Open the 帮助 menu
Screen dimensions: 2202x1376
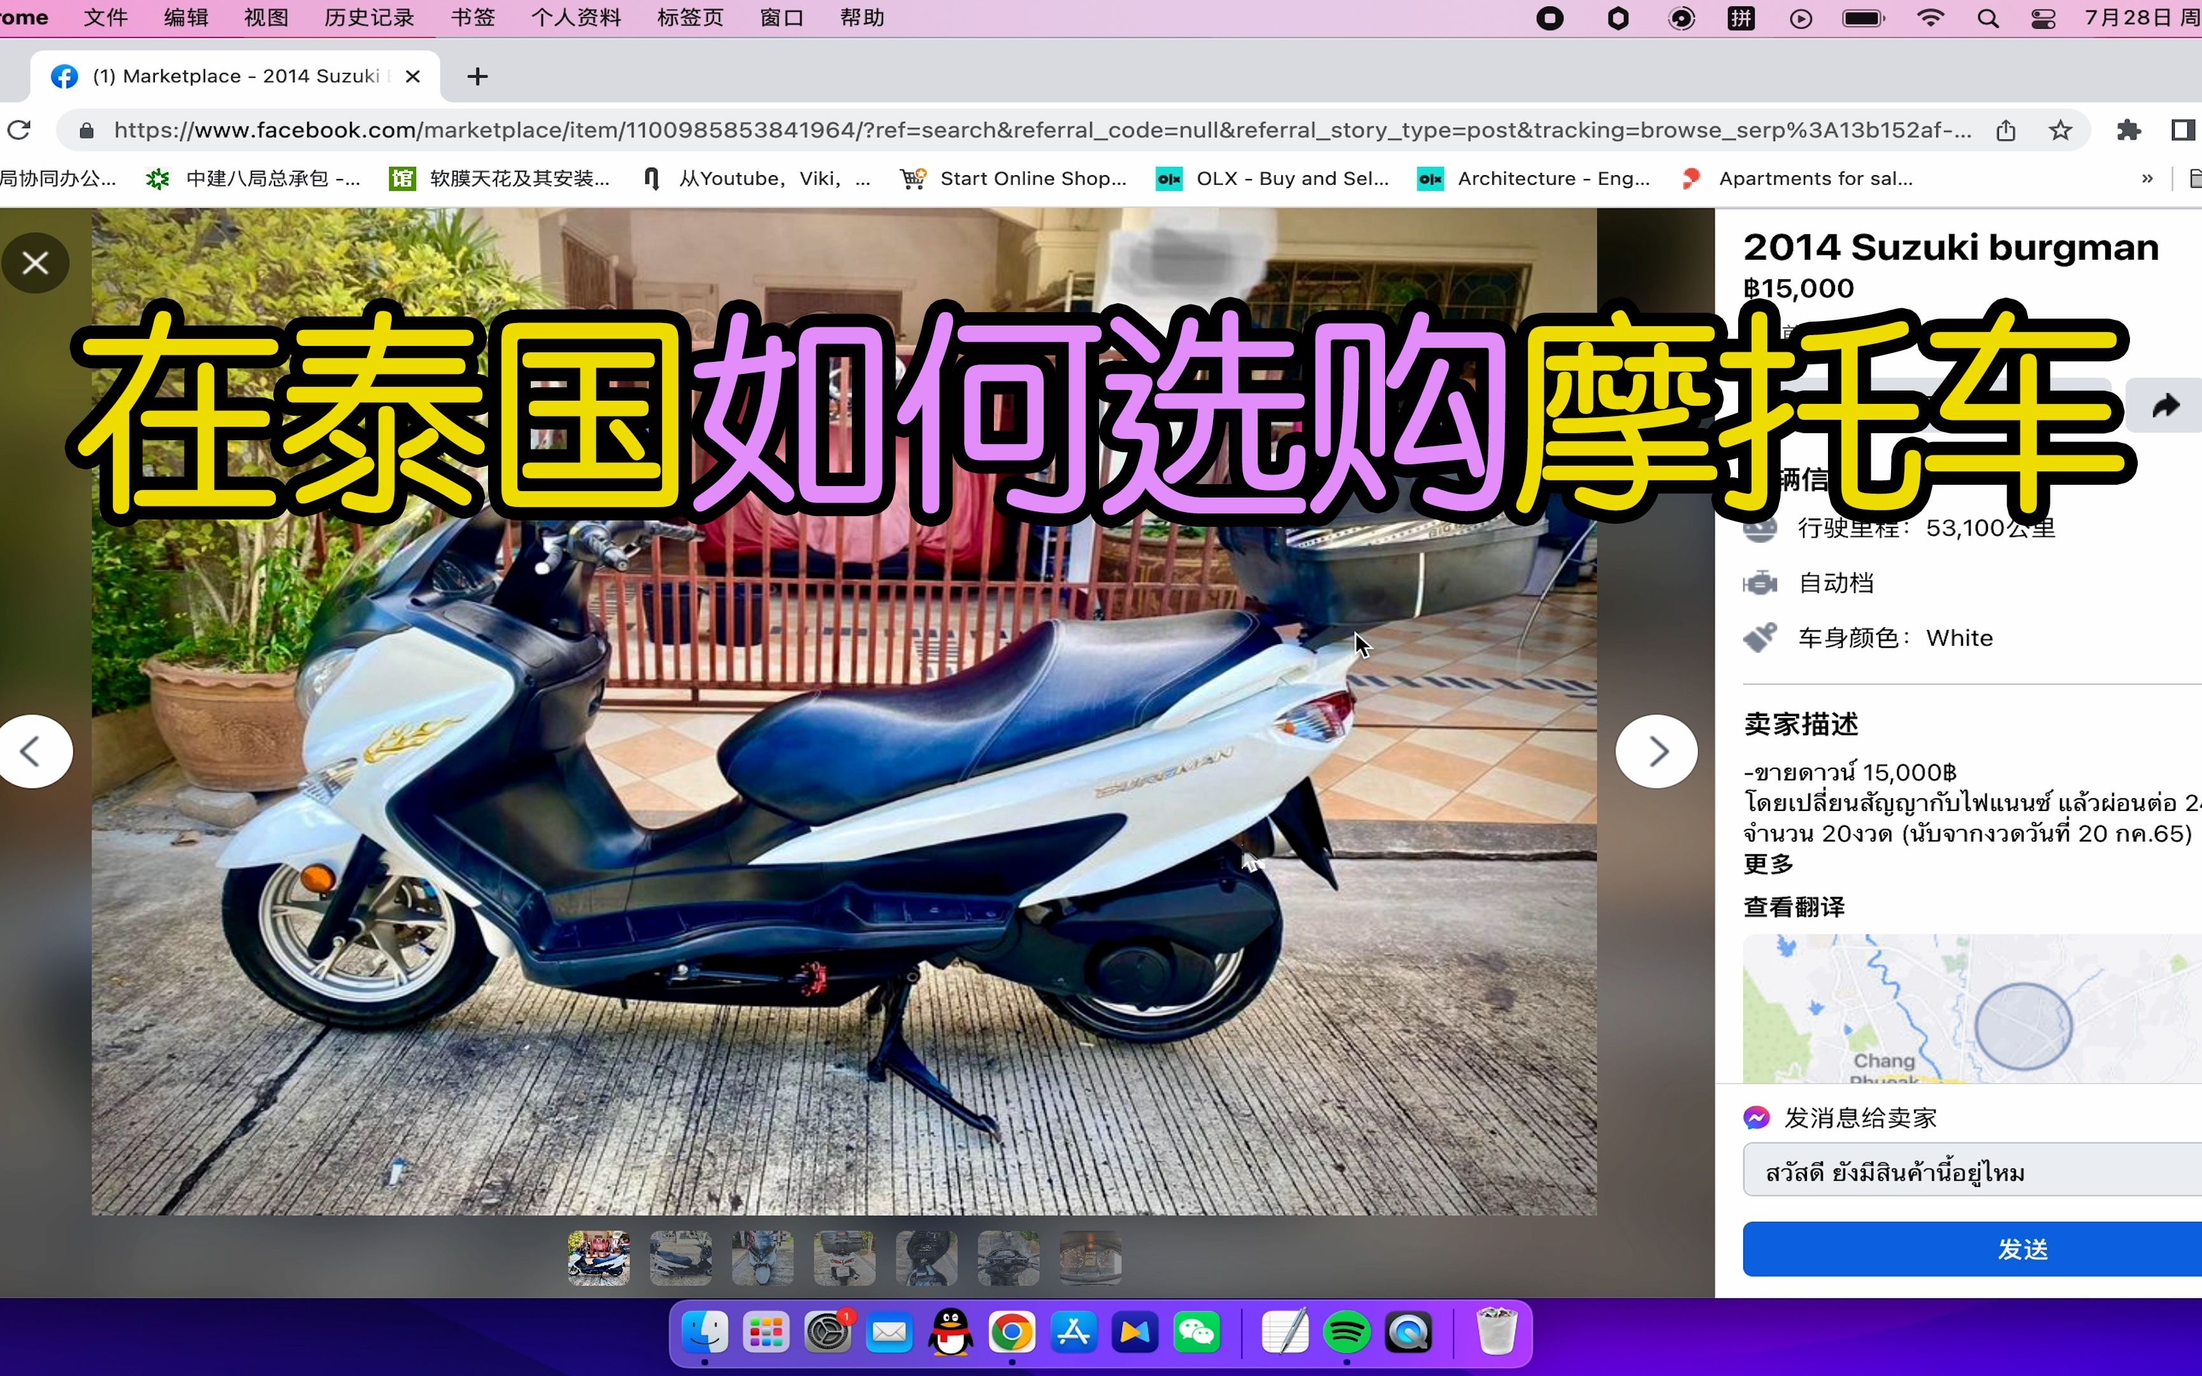[863, 18]
